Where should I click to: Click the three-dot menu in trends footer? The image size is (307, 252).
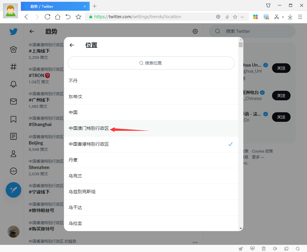click(x=195, y=242)
